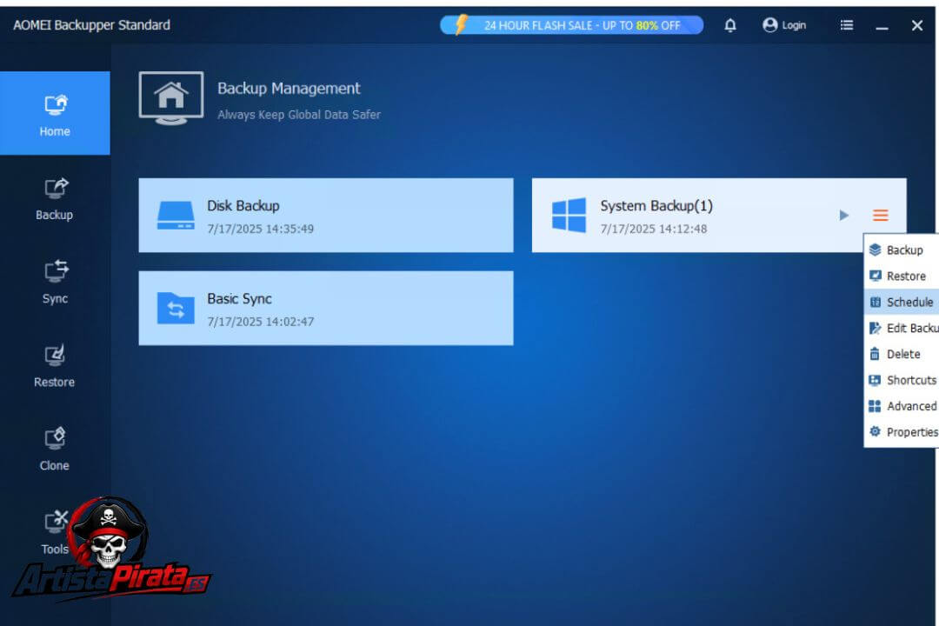Open Properties in the context menu
Image resolution: width=939 pixels, height=626 pixels.
click(x=901, y=432)
